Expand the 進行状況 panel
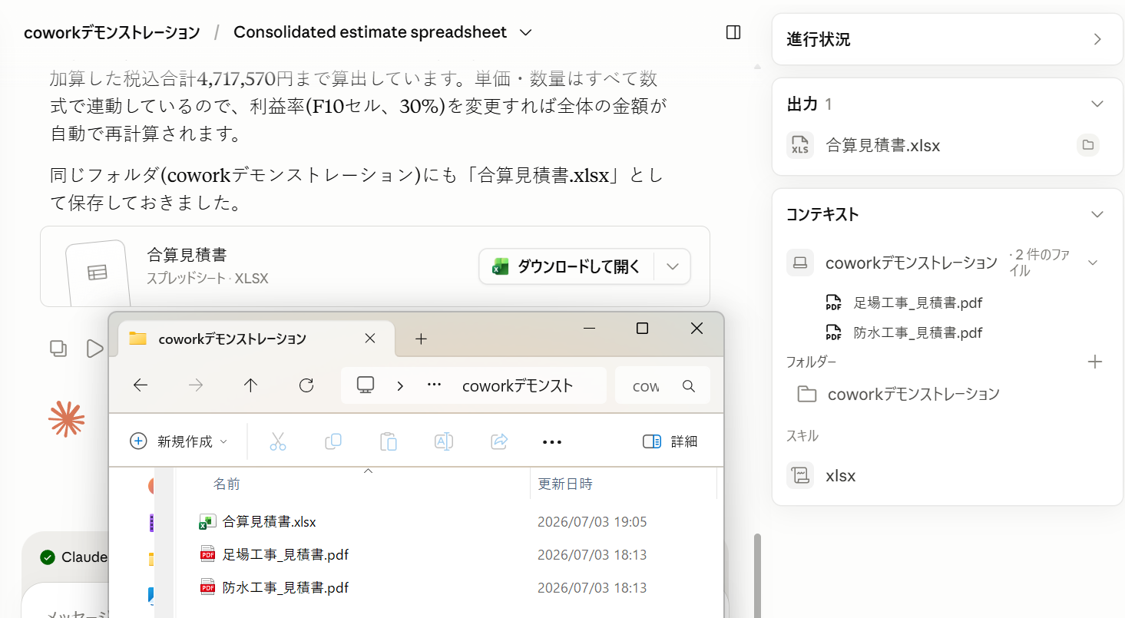1125x618 pixels. coord(1097,39)
